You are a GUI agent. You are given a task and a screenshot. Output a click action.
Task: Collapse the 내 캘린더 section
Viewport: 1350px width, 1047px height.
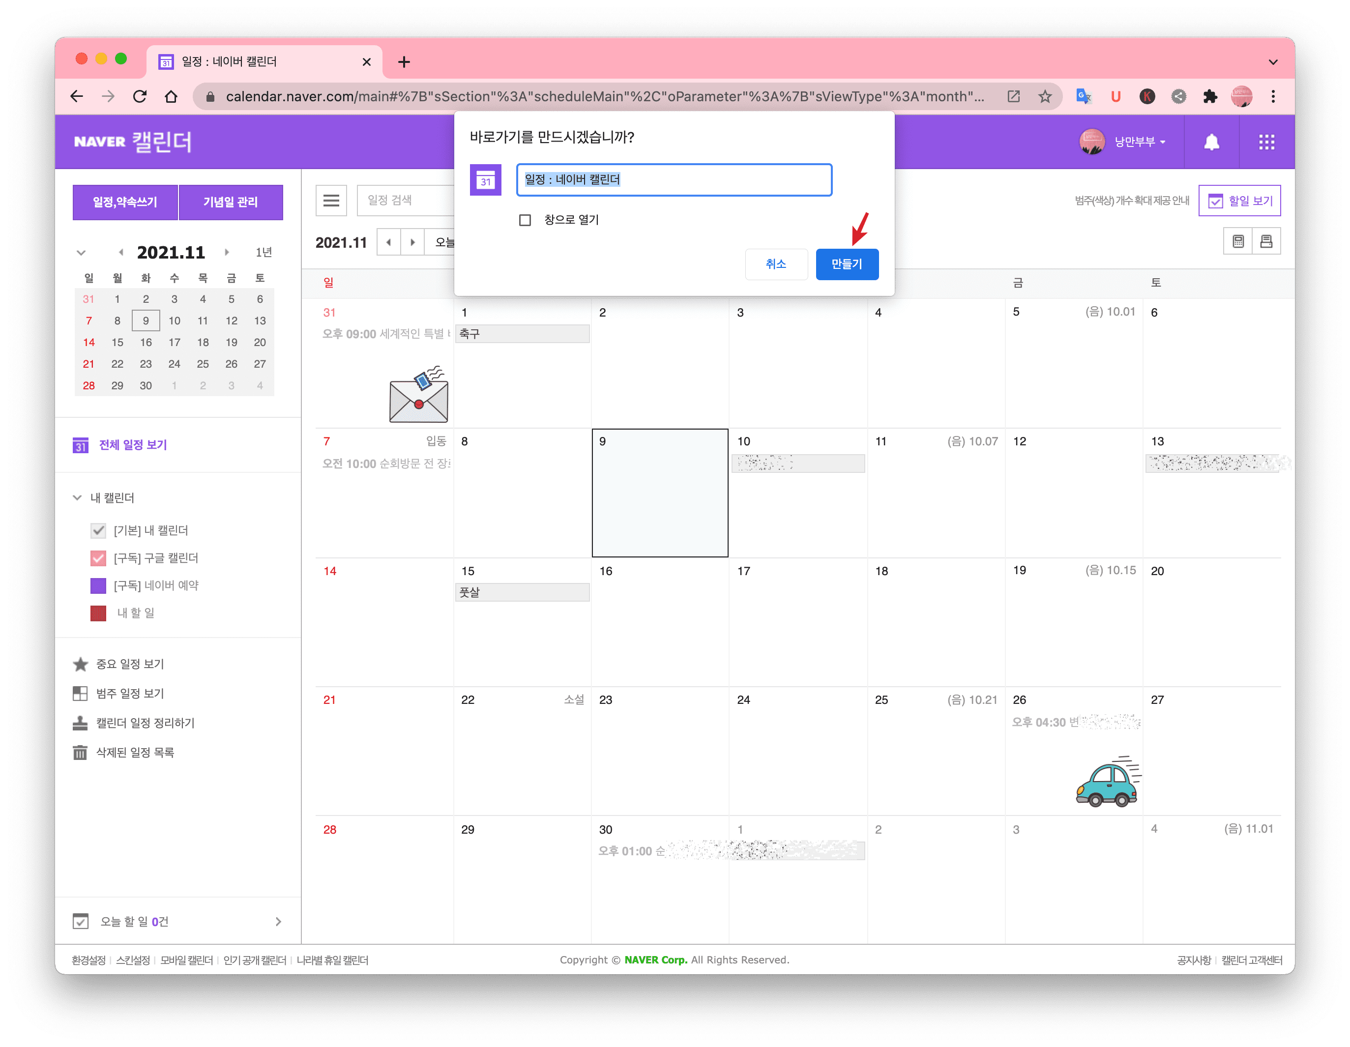[77, 497]
